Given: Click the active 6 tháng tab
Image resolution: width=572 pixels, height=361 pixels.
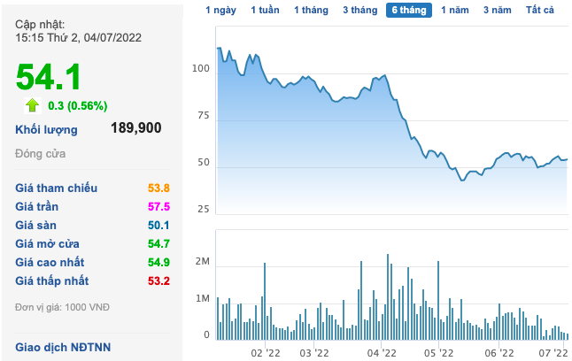Looking at the screenshot, I should 408,11.
